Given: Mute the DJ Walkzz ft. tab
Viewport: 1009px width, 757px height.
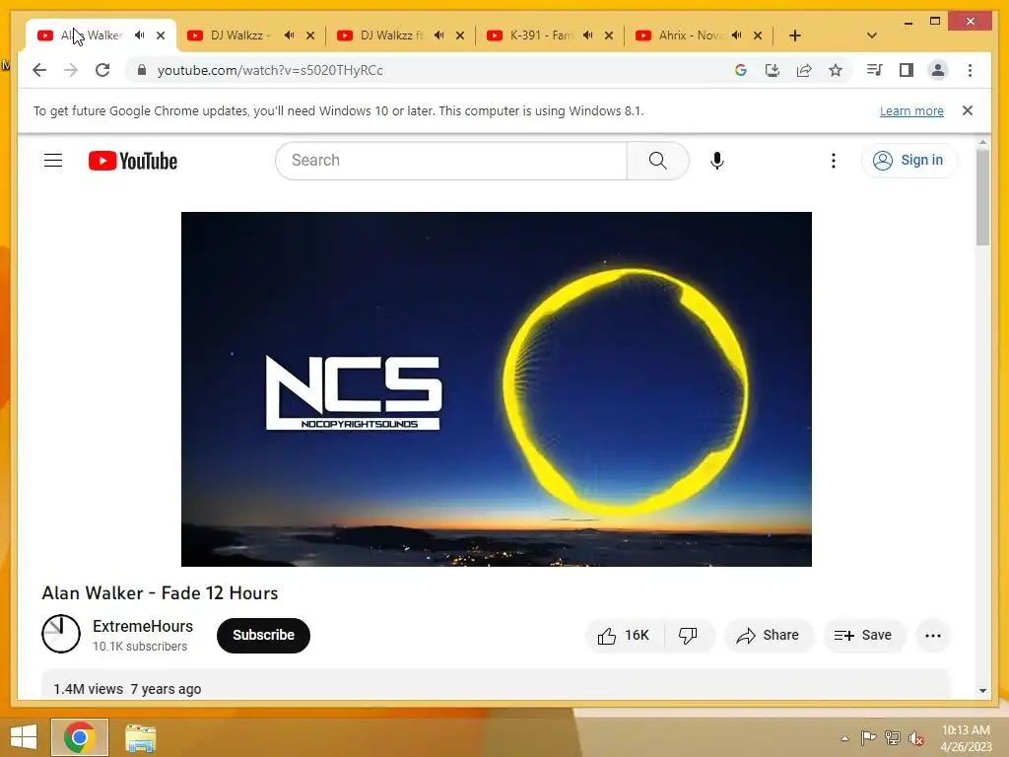Looking at the screenshot, I should click(438, 35).
